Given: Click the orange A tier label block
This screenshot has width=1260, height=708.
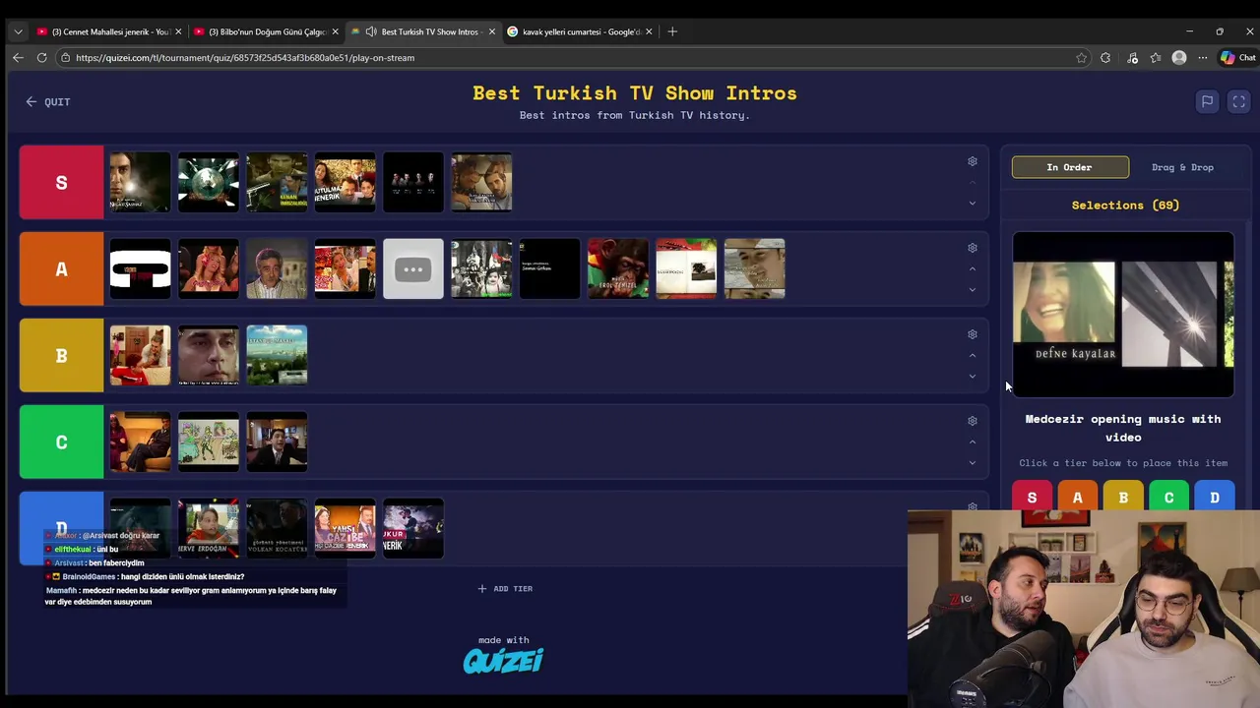Looking at the screenshot, I should tap(61, 268).
